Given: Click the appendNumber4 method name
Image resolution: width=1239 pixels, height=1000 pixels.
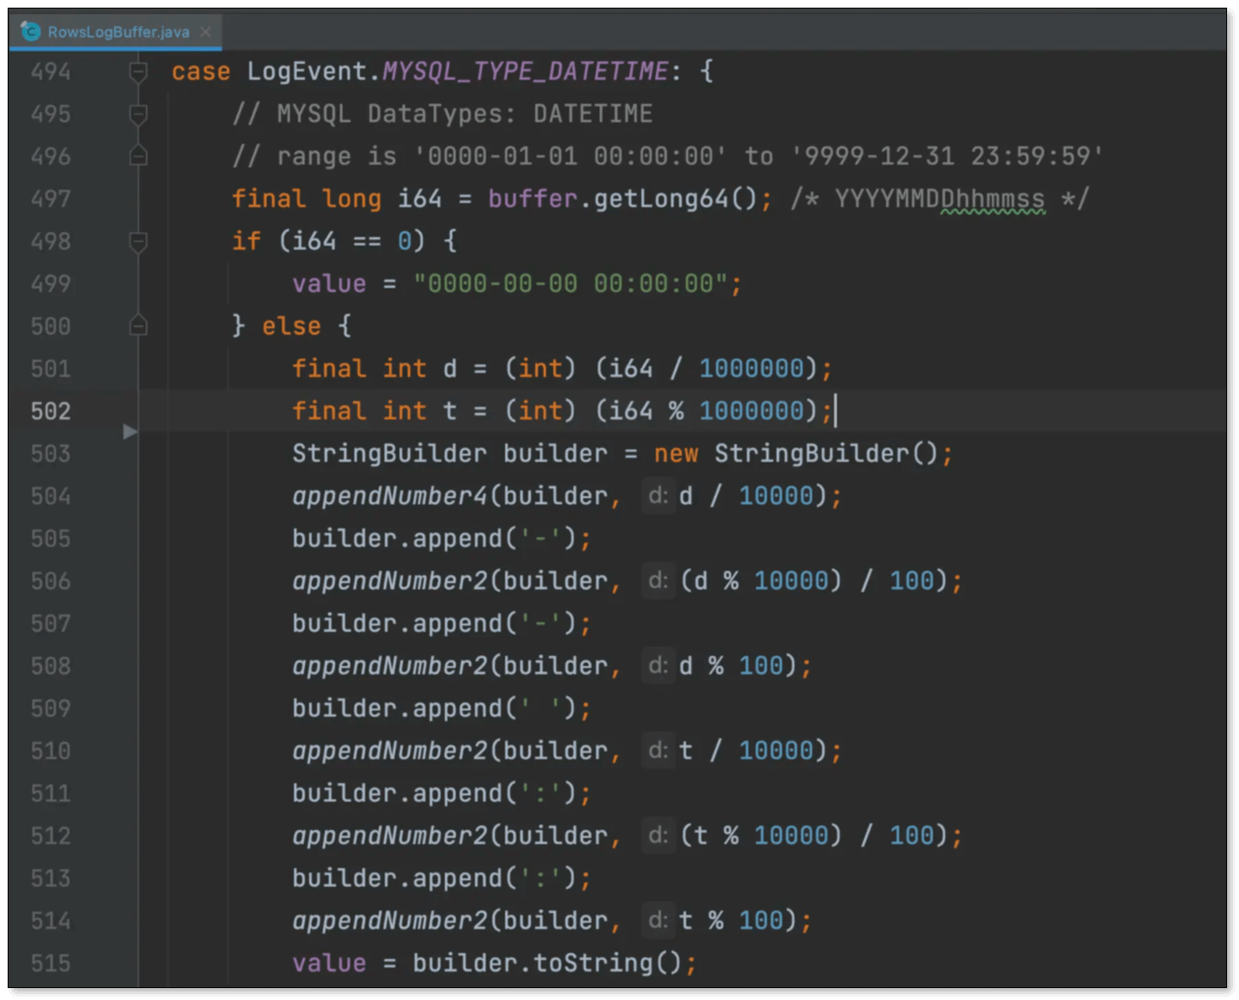Looking at the screenshot, I should (390, 496).
